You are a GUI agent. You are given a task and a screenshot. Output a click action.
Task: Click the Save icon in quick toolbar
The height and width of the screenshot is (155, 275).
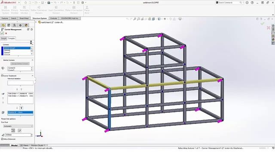click(x=43, y=3)
